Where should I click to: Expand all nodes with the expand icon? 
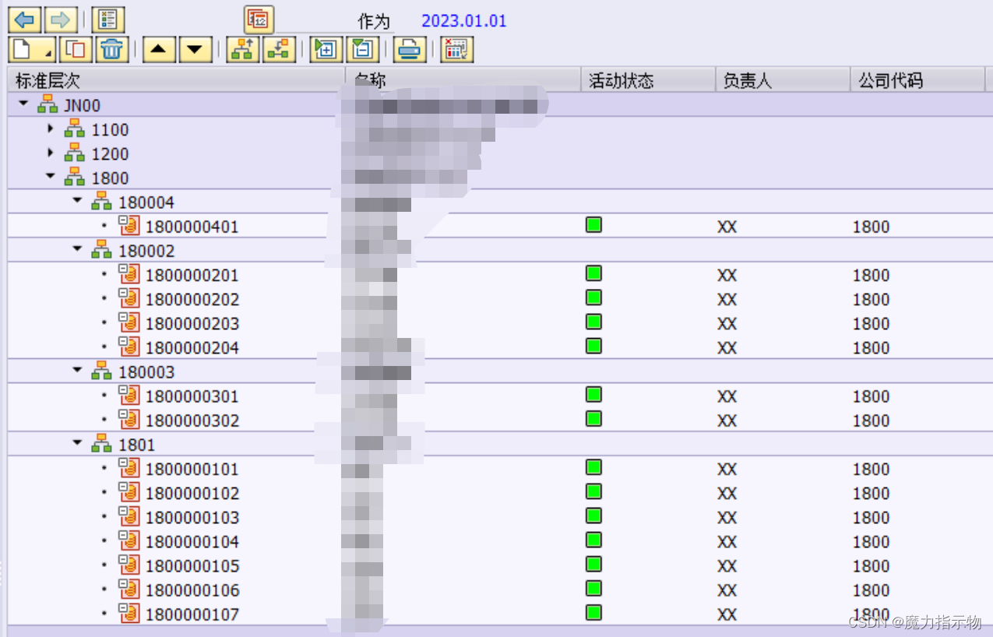[x=325, y=49]
